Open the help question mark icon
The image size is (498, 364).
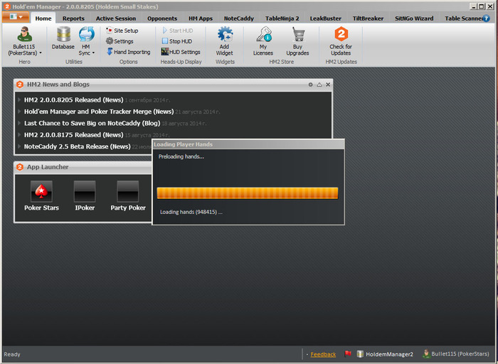tap(486, 18)
